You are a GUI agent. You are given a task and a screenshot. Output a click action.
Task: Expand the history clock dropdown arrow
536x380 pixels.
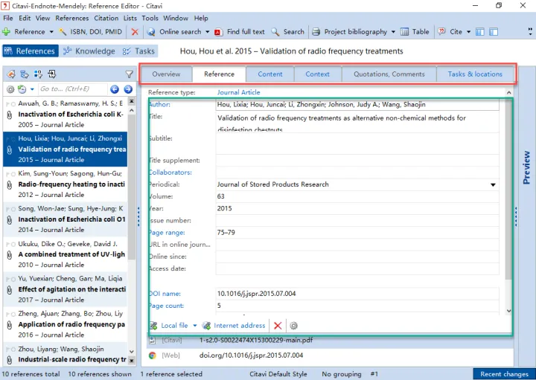point(32,89)
